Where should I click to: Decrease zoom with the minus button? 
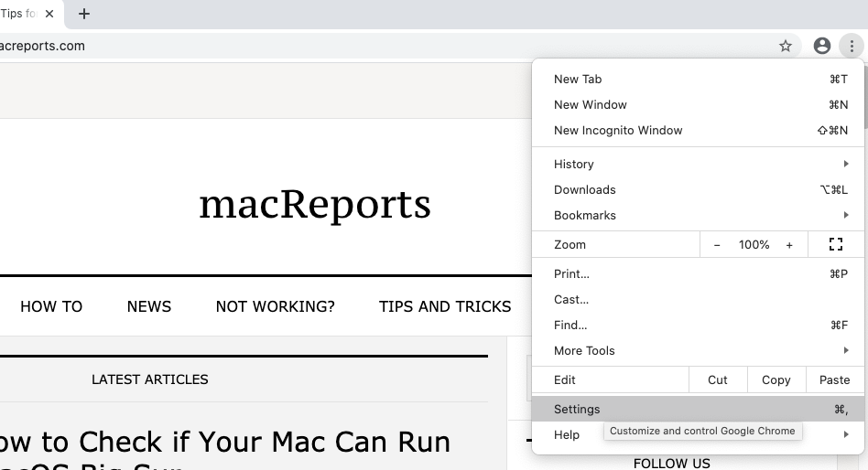coord(717,245)
